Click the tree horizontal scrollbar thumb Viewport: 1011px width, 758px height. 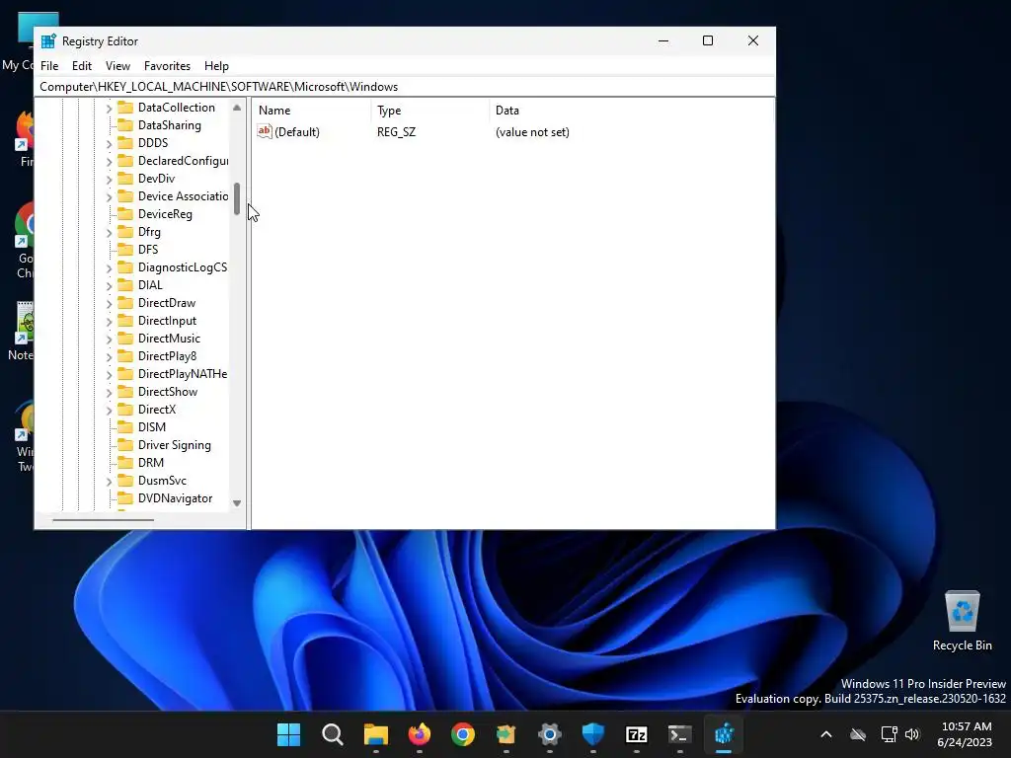coord(103,519)
